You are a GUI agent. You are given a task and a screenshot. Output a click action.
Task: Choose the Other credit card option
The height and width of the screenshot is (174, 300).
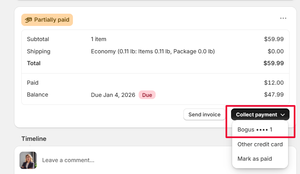pyautogui.click(x=260, y=144)
